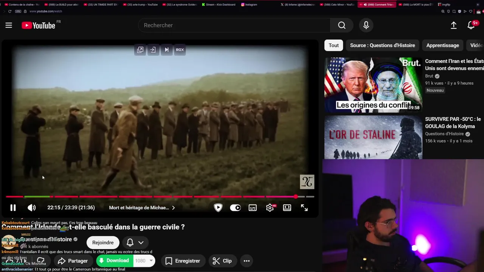The width and height of the screenshot is (484, 272).
Task: Click the search magnifier button
Action: pyautogui.click(x=342, y=25)
